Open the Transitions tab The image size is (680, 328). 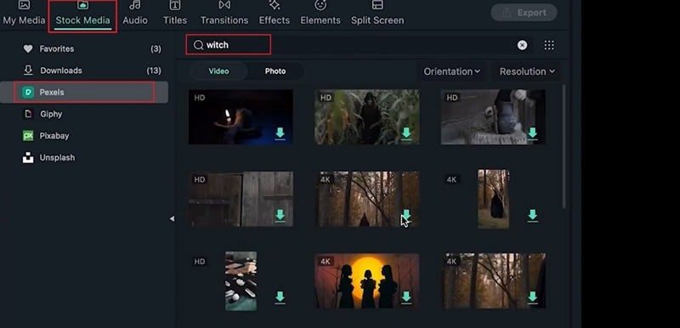[224, 13]
